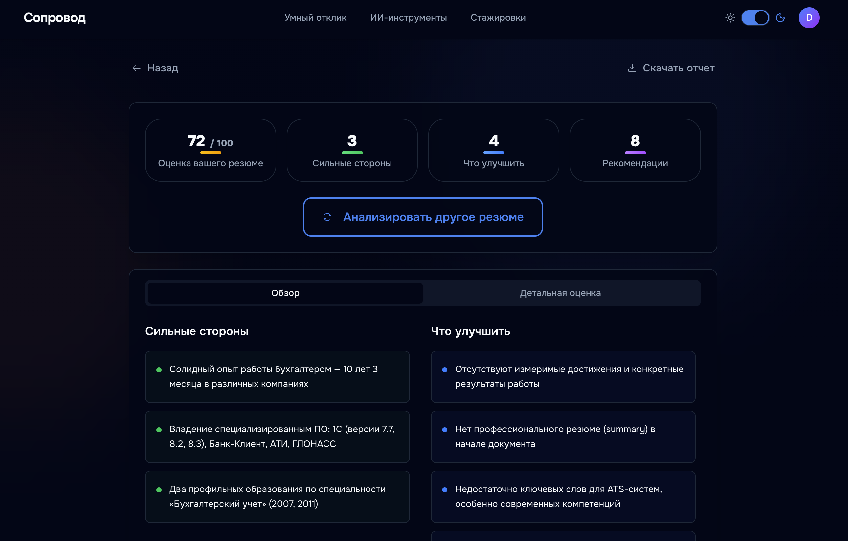This screenshot has height=541, width=848.
Task: Click the refresh icon inside the analyze button
Action: (327, 217)
